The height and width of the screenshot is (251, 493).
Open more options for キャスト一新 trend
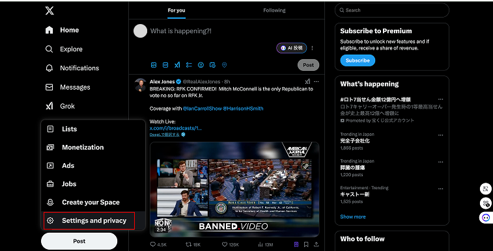click(441, 189)
